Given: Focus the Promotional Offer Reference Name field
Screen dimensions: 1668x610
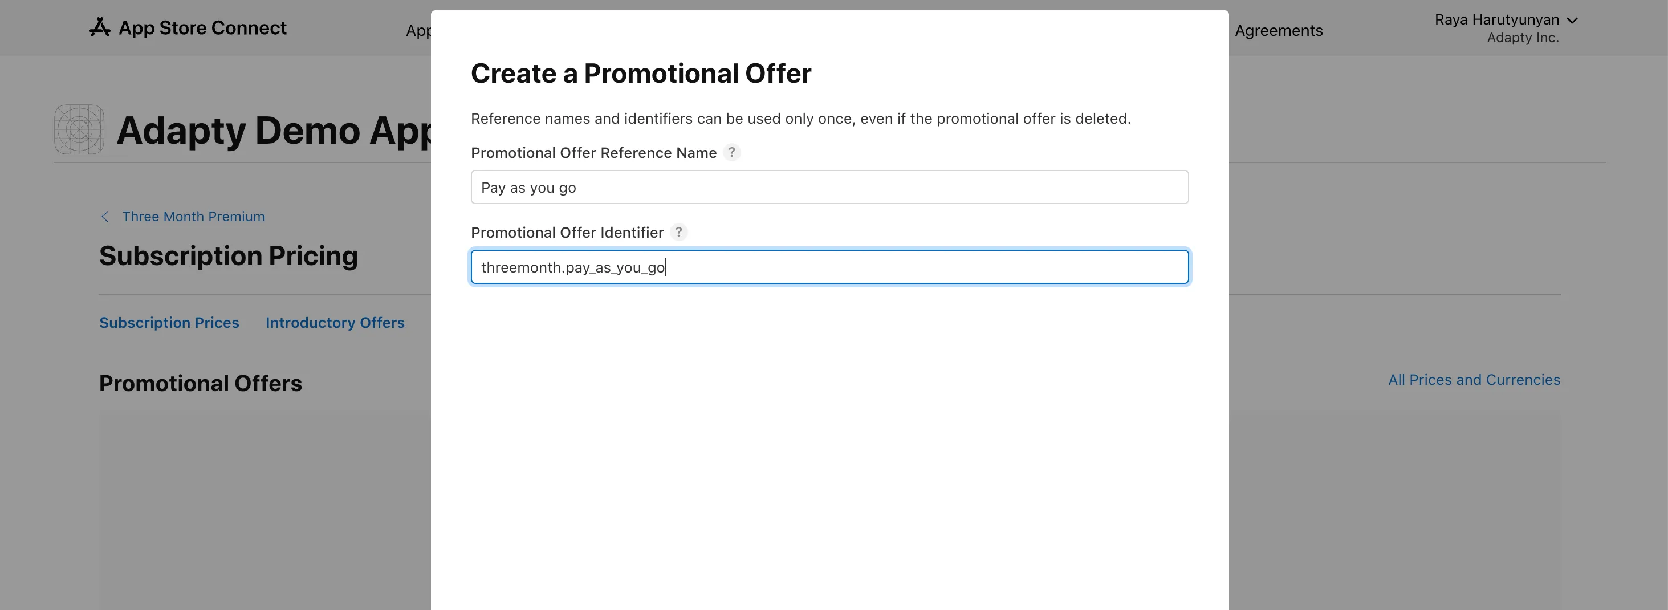Looking at the screenshot, I should [829, 187].
